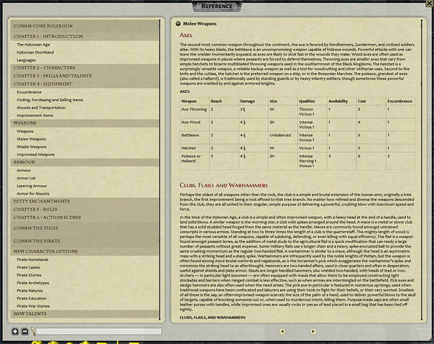Click the content pane scrollbar

[x=422, y=170]
